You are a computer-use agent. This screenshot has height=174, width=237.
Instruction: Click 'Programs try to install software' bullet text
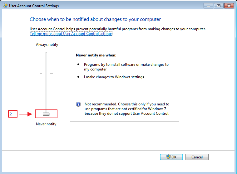[x=126, y=67]
